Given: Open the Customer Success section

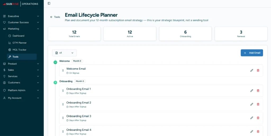Looking at the screenshot, I should point(21,22).
